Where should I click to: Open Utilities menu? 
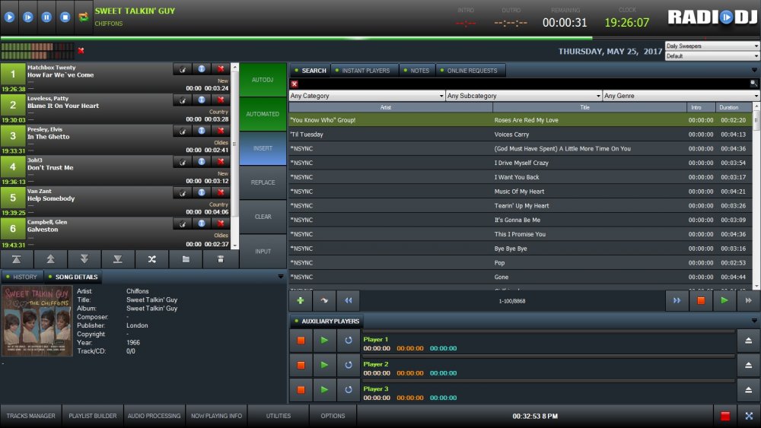(278, 416)
